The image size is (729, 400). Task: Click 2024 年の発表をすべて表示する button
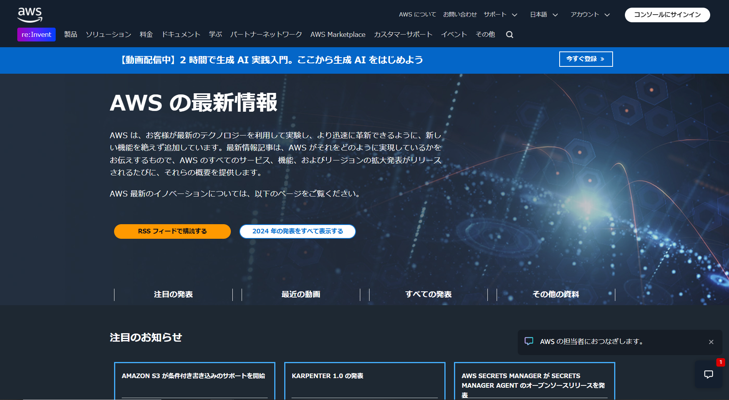pos(298,231)
